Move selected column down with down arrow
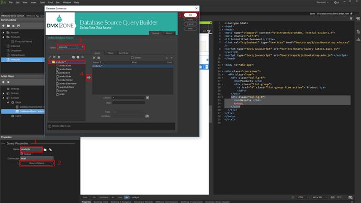The height and width of the screenshot is (203, 361). pos(171,58)
